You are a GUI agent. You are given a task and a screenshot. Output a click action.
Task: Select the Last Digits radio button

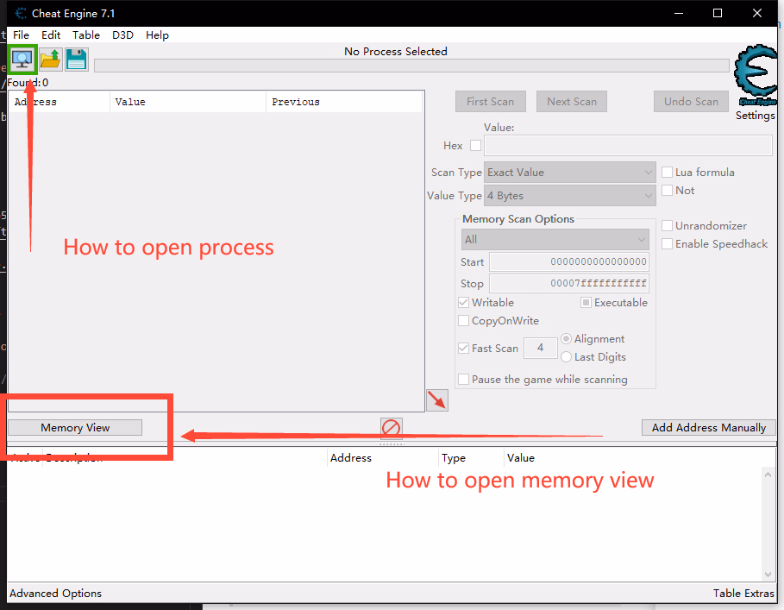[566, 356]
